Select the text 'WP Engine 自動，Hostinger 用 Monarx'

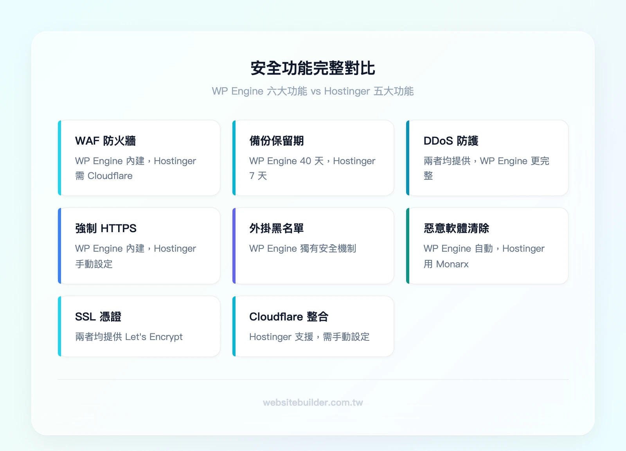[484, 256]
